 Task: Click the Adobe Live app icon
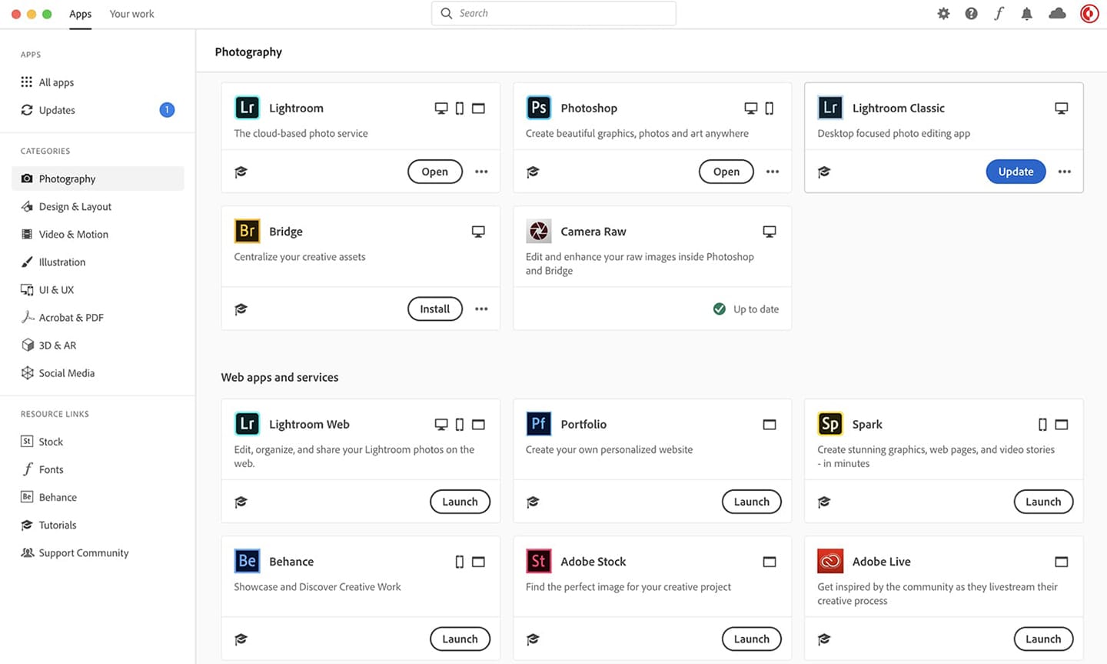point(830,561)
